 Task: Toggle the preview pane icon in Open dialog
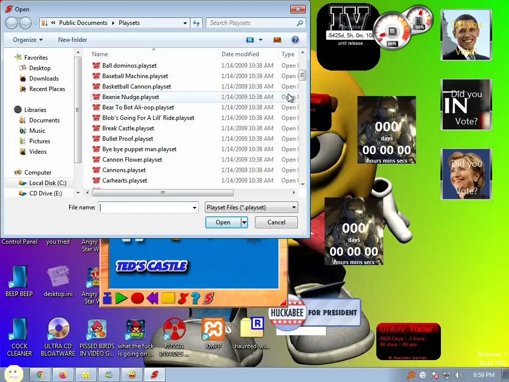tap(277, 40)
